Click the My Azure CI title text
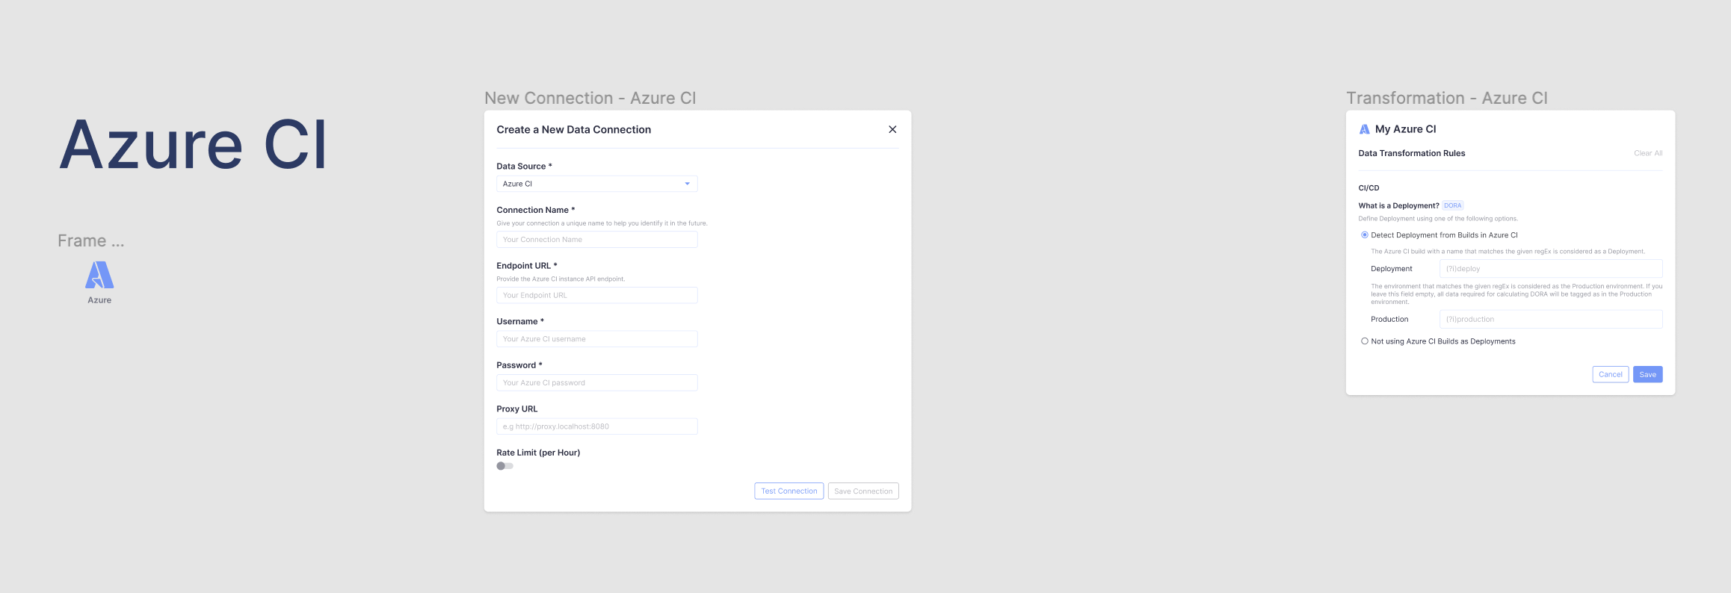 (x=1405, y=129)
